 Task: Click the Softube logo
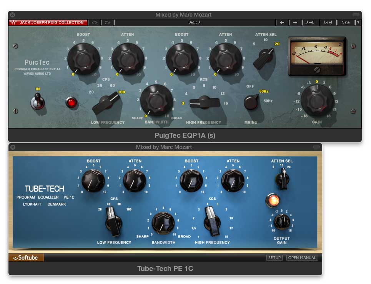pyautogui.click(x=26, y=258)
